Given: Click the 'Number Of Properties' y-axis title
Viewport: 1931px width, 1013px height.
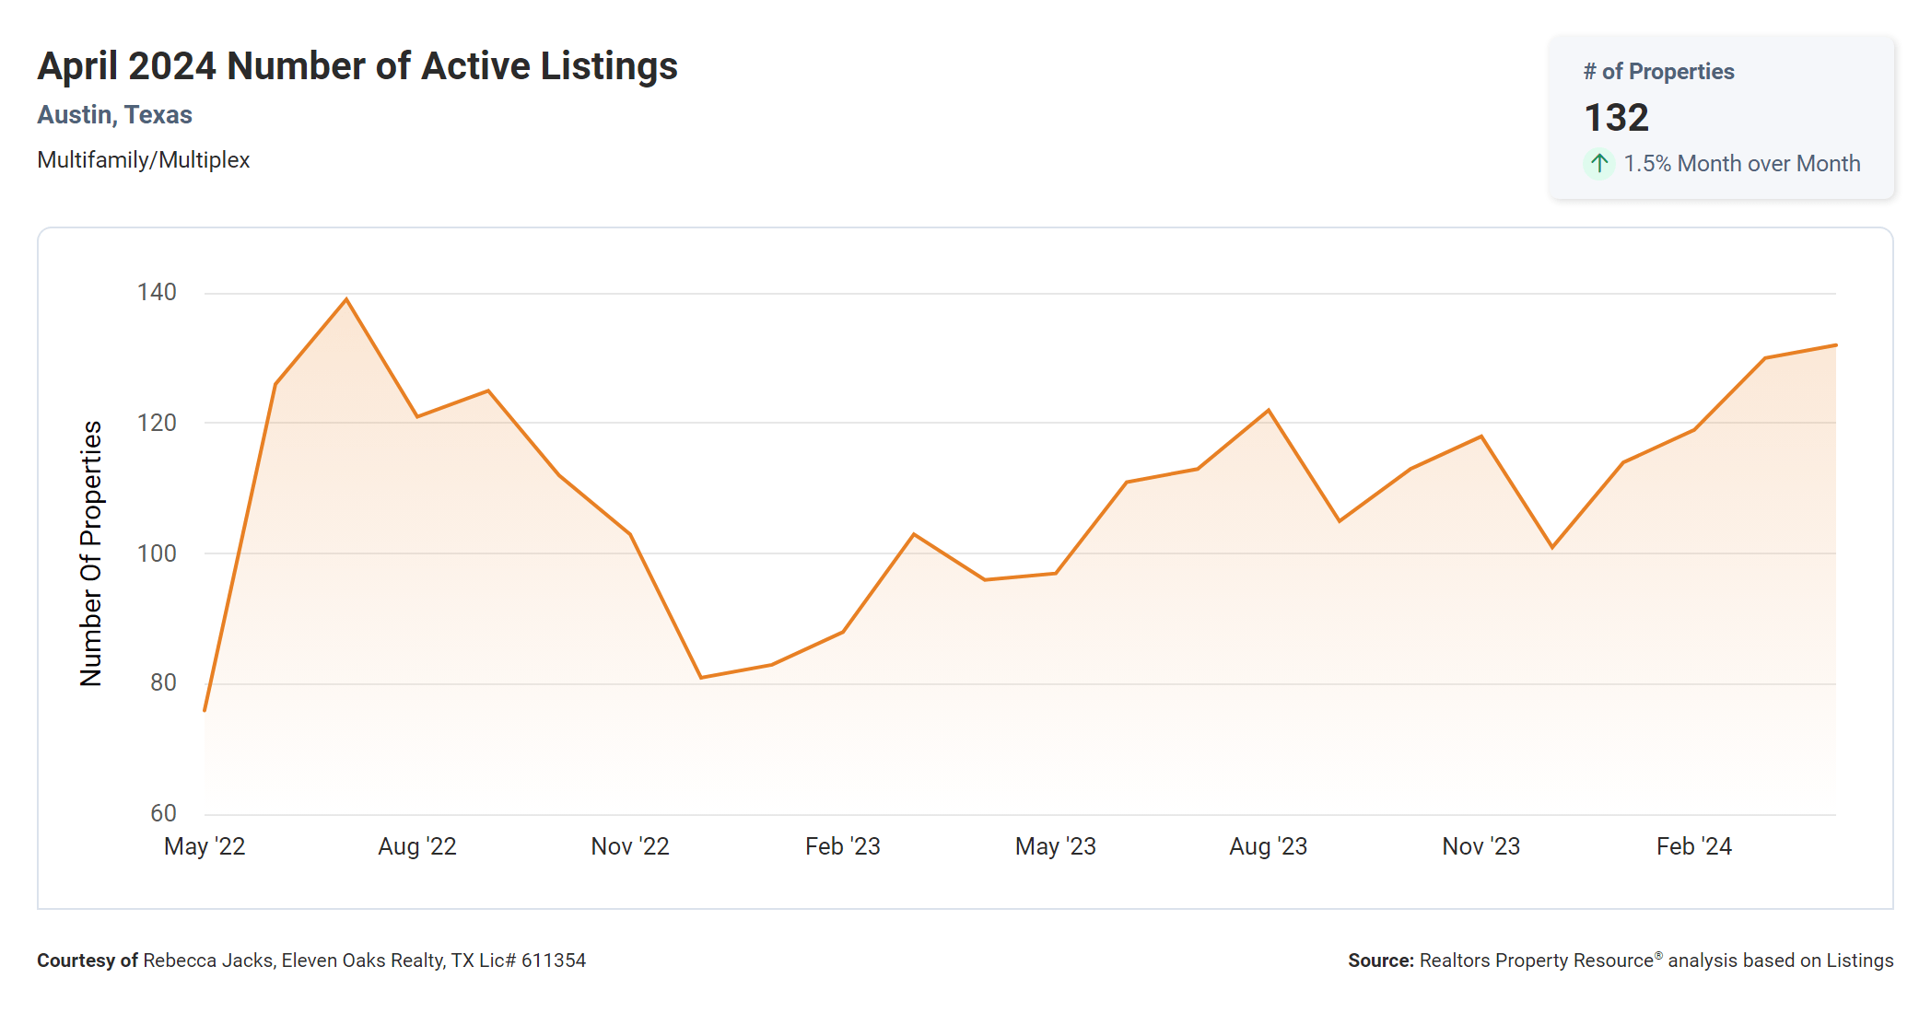Looking at the screenshot, I should [x=91, y=553].
